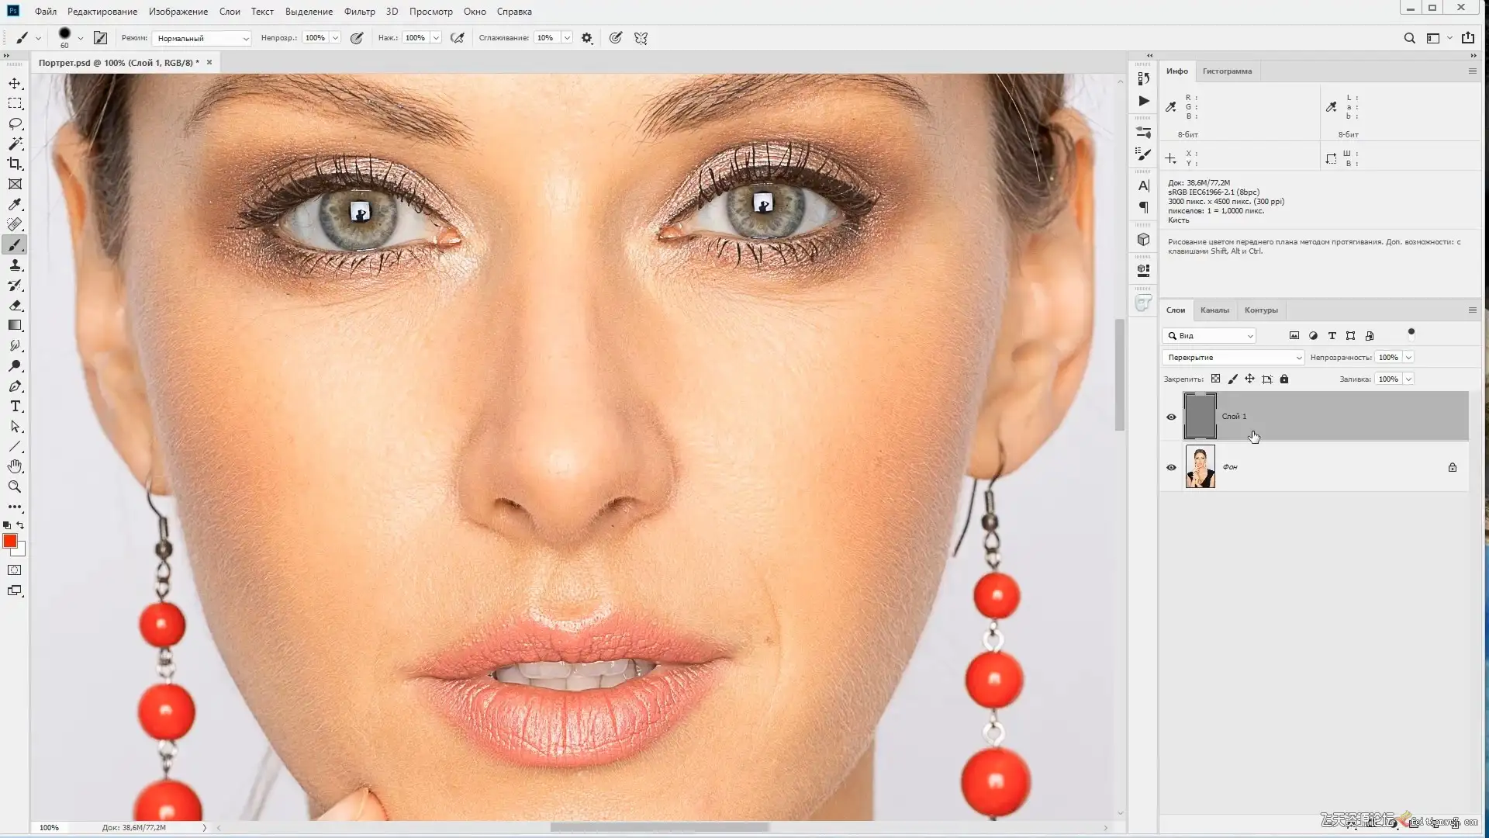The width and height of the screenshot is (1489, 838).
Task: Toggle lock all for layer
Action: click(x=1284, y=379)
